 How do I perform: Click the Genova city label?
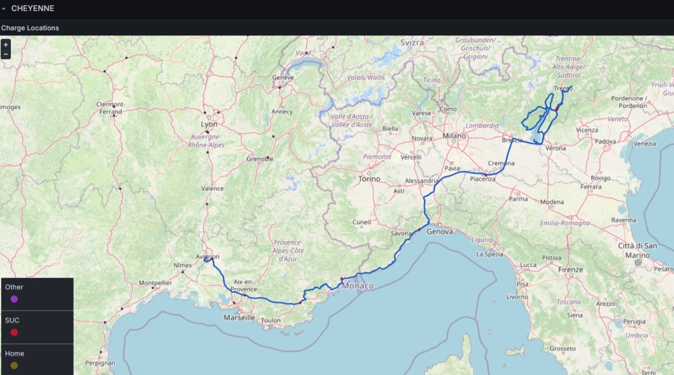(x=440, y=231)
